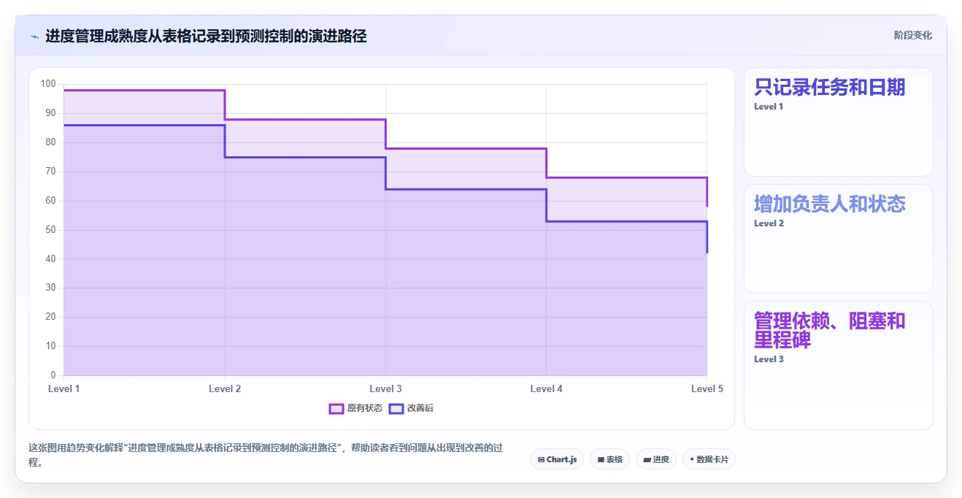Click the description paragraph below the chart
Viewport: 962px width, 498px height.
click(266, 455)
